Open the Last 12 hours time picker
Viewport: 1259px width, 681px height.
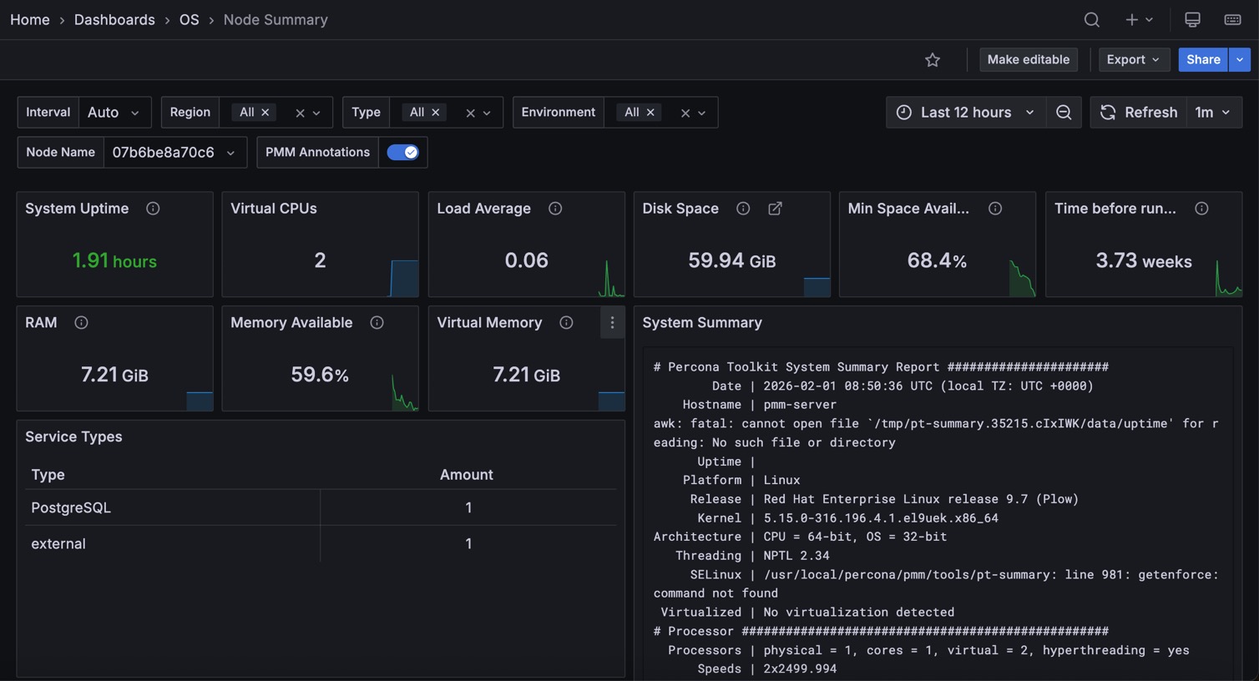click(965, 112)
